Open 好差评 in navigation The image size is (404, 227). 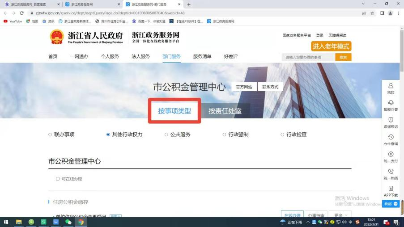[x=230, y=57]
